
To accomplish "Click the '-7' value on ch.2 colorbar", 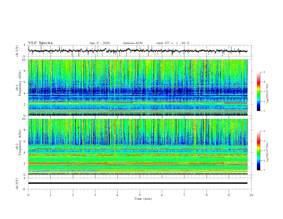I will [263, 170].
